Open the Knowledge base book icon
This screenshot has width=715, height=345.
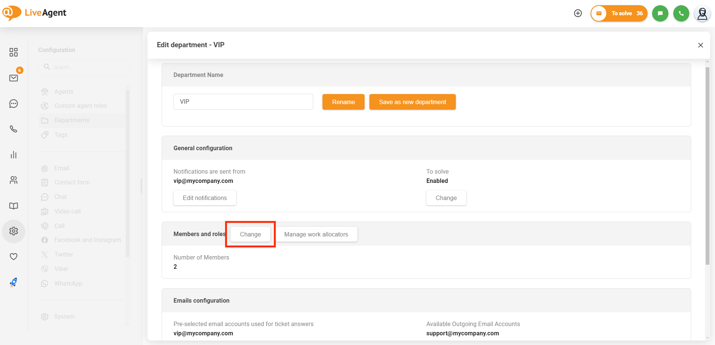14,206
